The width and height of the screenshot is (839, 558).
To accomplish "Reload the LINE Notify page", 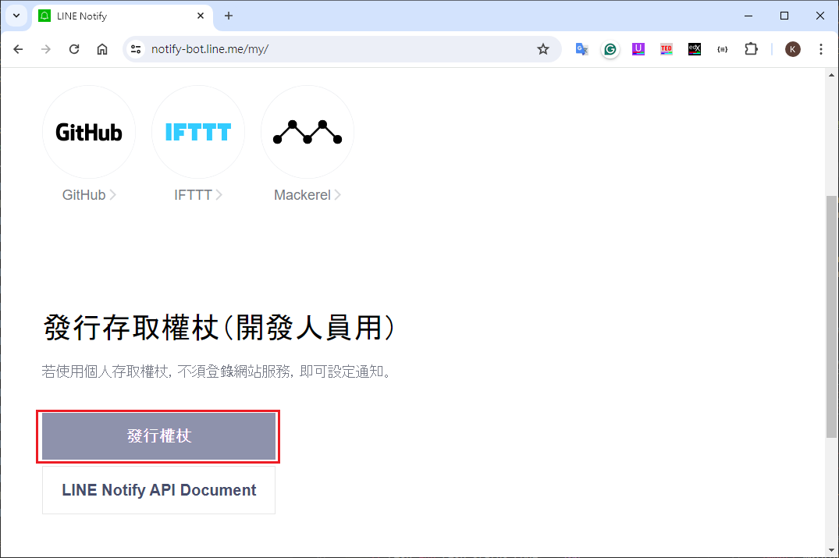I will click(x=74, y=49).
